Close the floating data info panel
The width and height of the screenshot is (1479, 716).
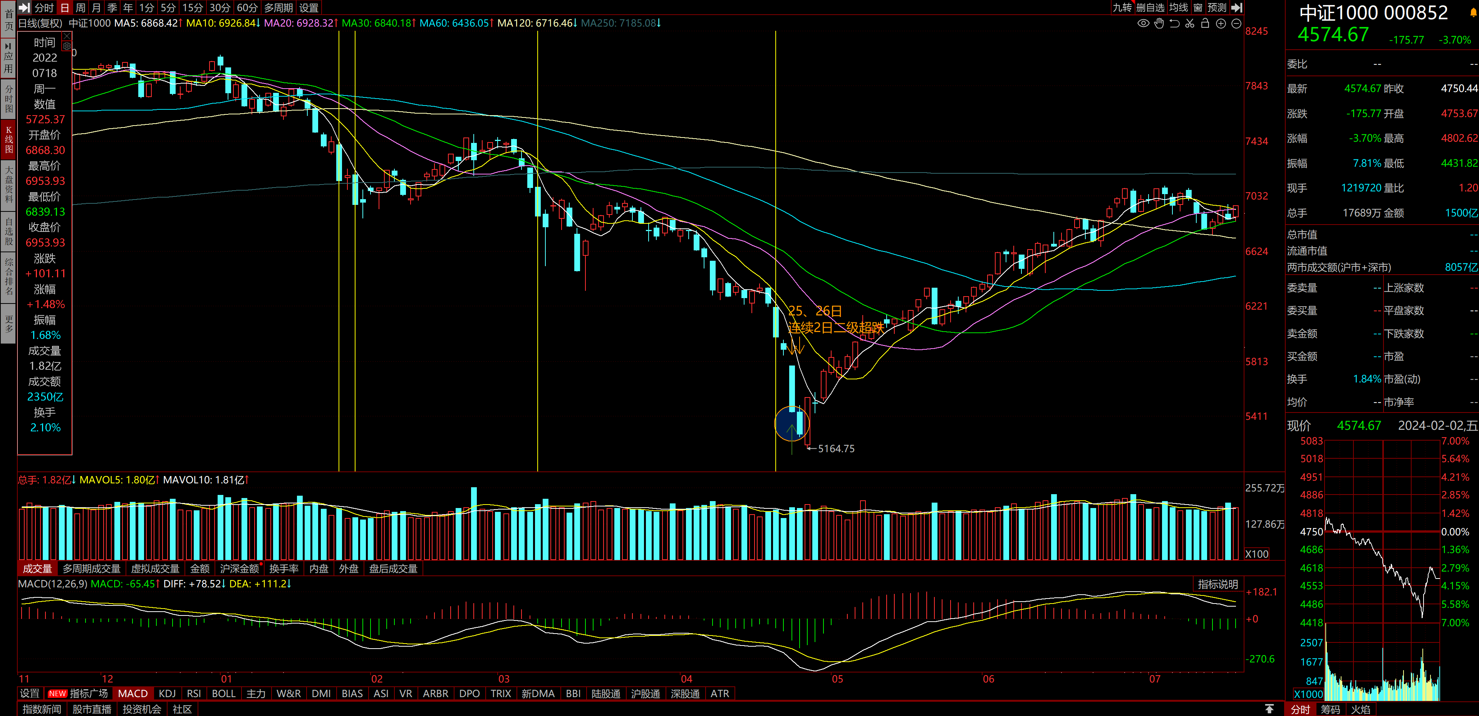[x=67, y=36]
